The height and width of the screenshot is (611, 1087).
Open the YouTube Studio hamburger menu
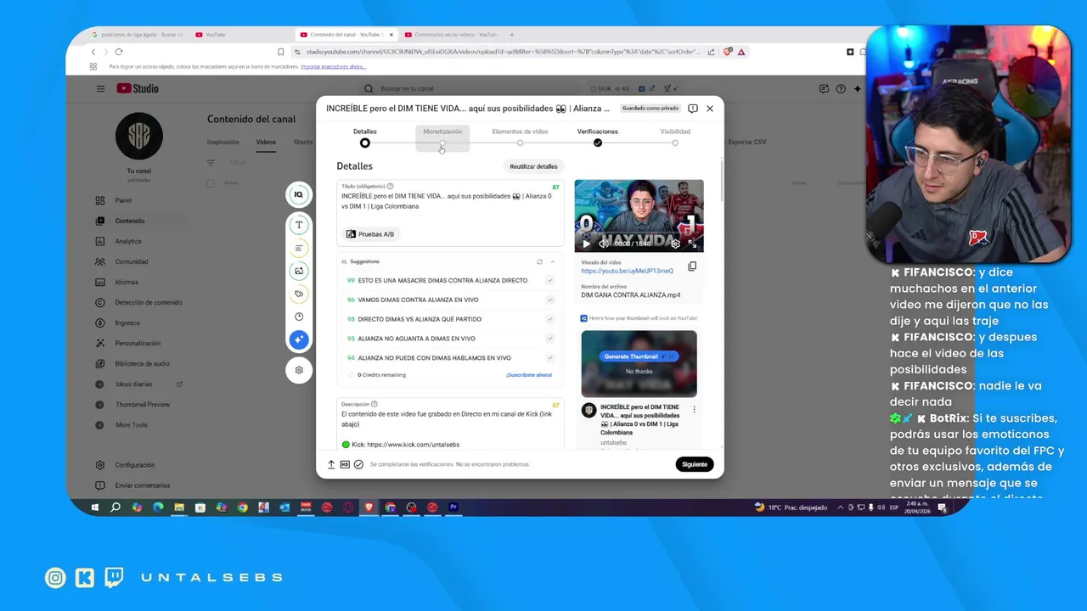(100, 88)
